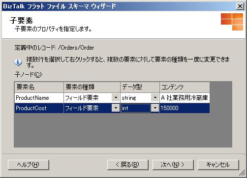Image resolution: width=247 pixels, height=178 pixels.
Task: Click フィールド要素 in the ProductName row
Action: [x=82, y=98]
